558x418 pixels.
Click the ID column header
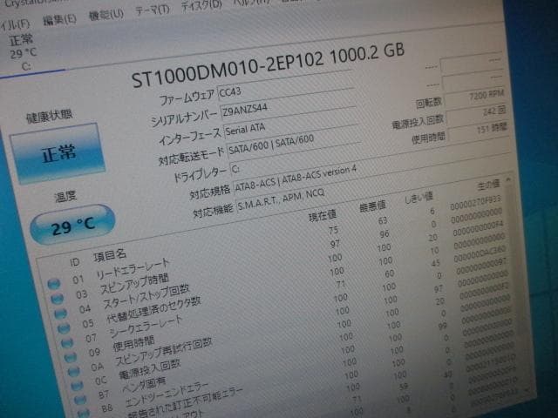point(75,262)
